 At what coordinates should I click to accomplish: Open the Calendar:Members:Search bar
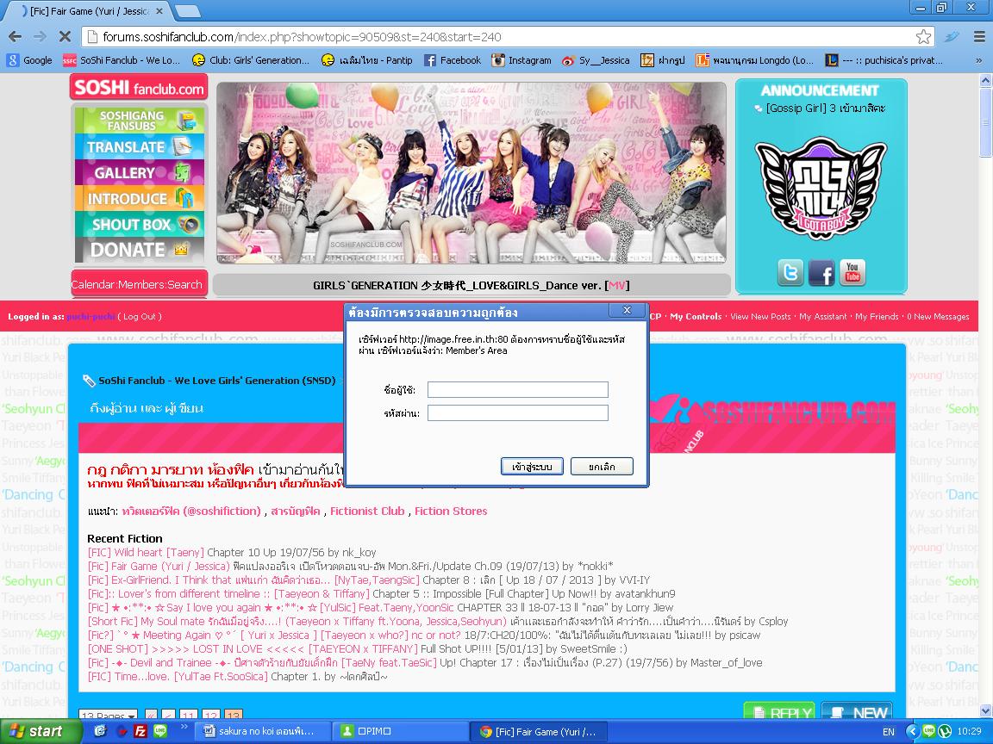137,285
